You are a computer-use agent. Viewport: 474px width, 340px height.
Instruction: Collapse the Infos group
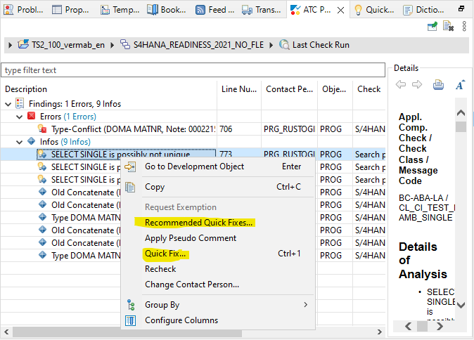20,142
